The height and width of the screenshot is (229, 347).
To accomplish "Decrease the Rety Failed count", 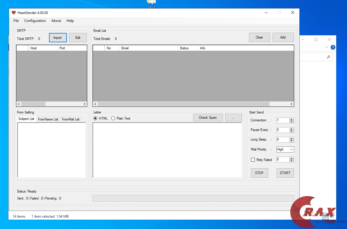I will 292,161.
